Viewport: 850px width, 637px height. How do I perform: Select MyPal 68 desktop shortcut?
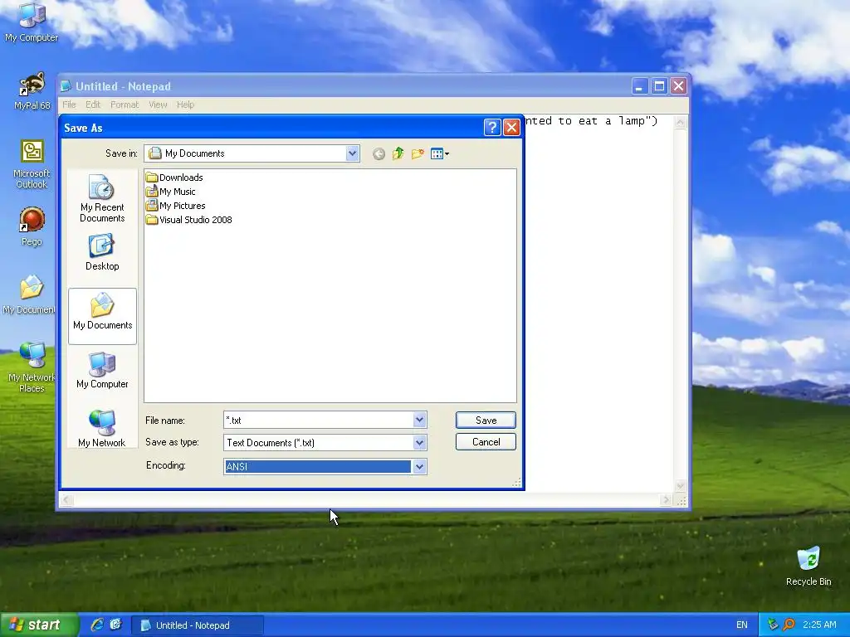(x=32, y=91)
